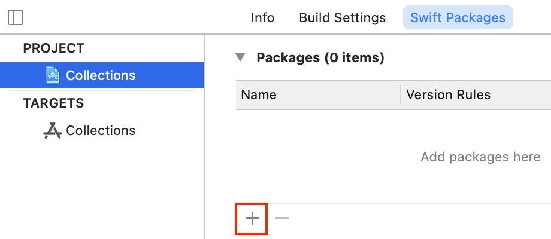The image size is (551, 239).
Task: Click the minus button to remove a package
Action: (282, 219)
